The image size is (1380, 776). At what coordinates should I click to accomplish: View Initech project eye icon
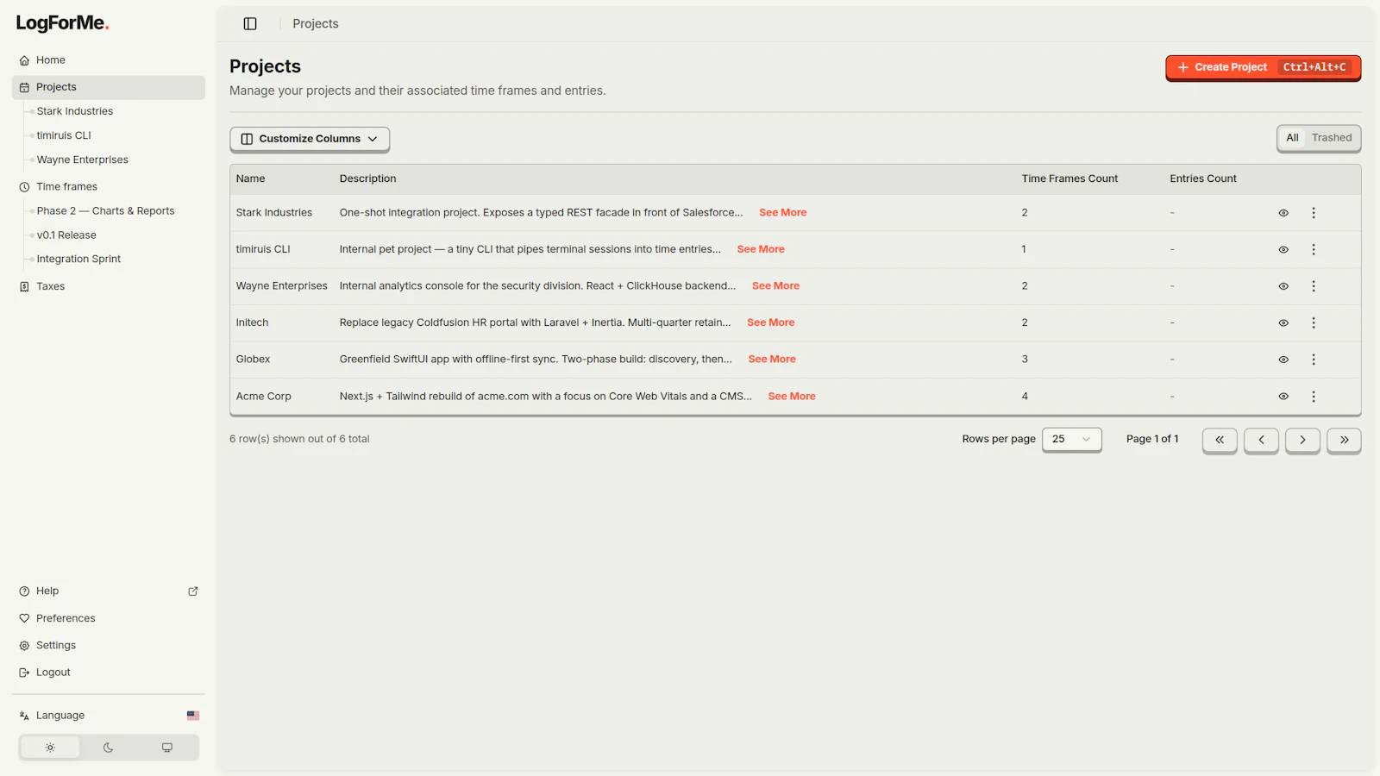pyautogui.click(x=1283, y=323)
